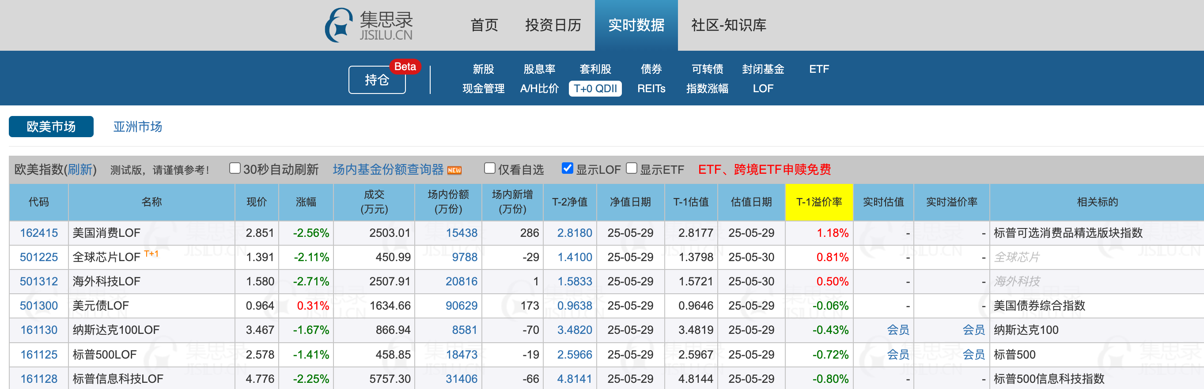Click 会员 实时估值 link in 纳斯达克100LOF row
1204x389 pixels.
tap(898, 330)
